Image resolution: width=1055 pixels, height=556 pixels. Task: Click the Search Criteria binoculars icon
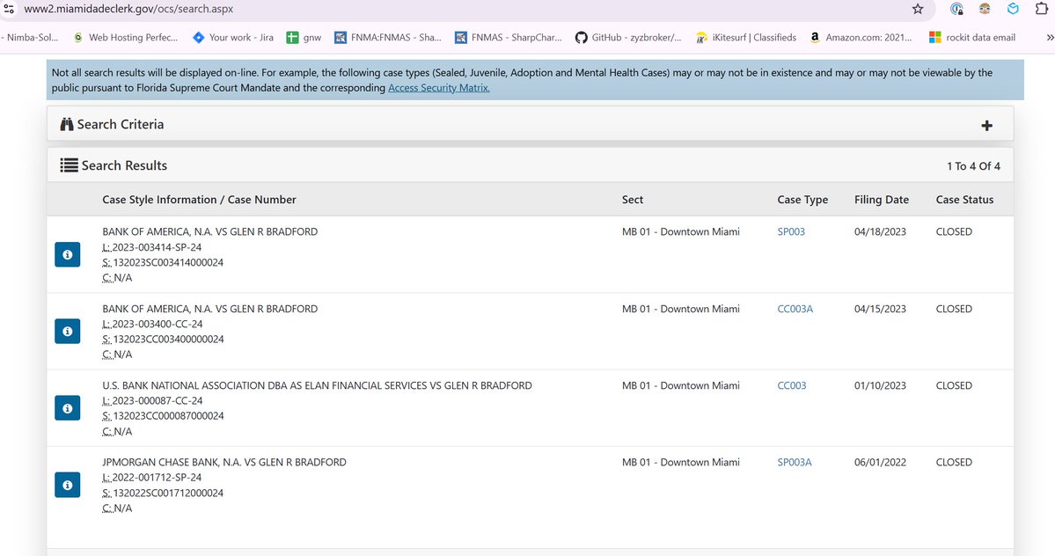[67, 124]
